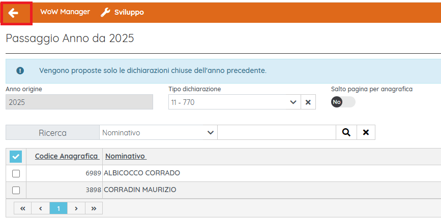Image resolution: width=441 pixels, height=222 pixels.
Task: Go to the first page of results
Action: coord(22,208)
